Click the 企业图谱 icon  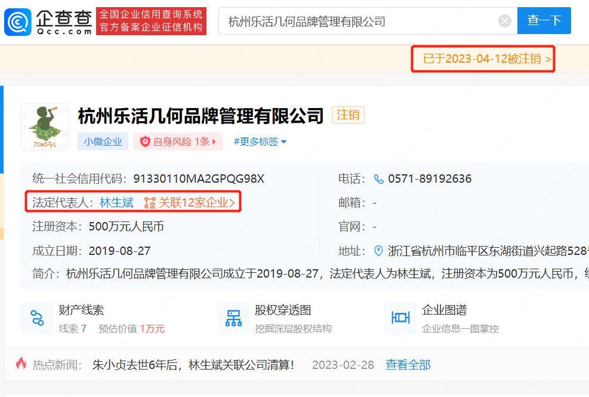click(400, 318)
